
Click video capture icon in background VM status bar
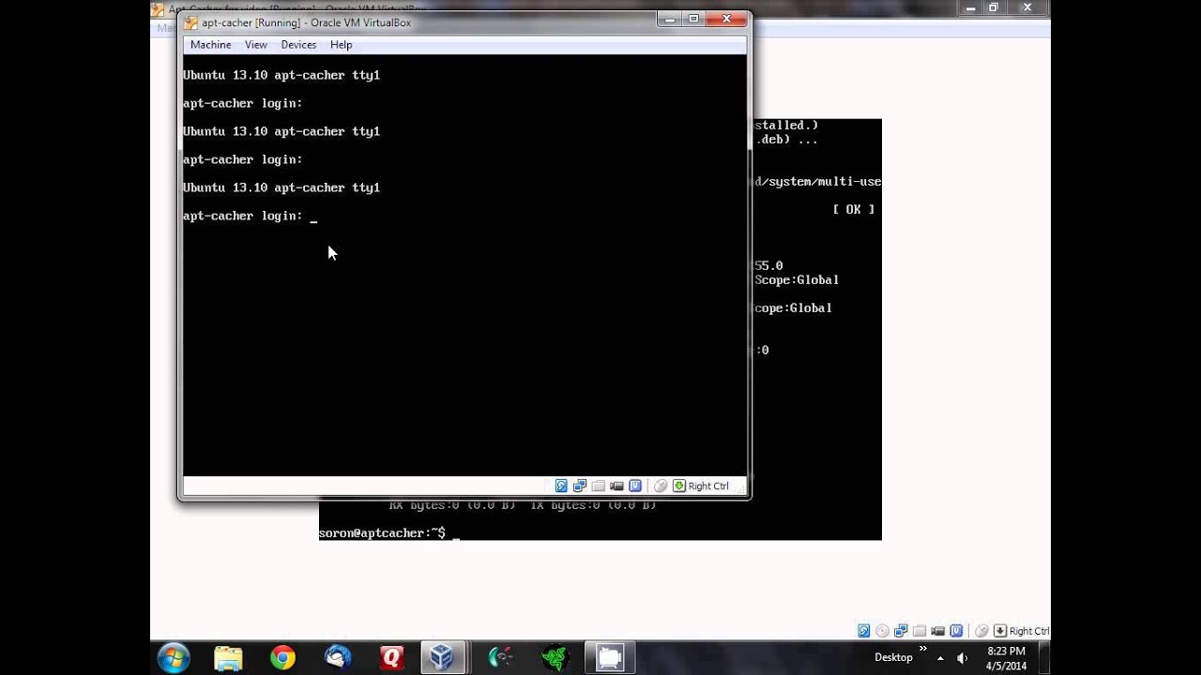[938, 631]
